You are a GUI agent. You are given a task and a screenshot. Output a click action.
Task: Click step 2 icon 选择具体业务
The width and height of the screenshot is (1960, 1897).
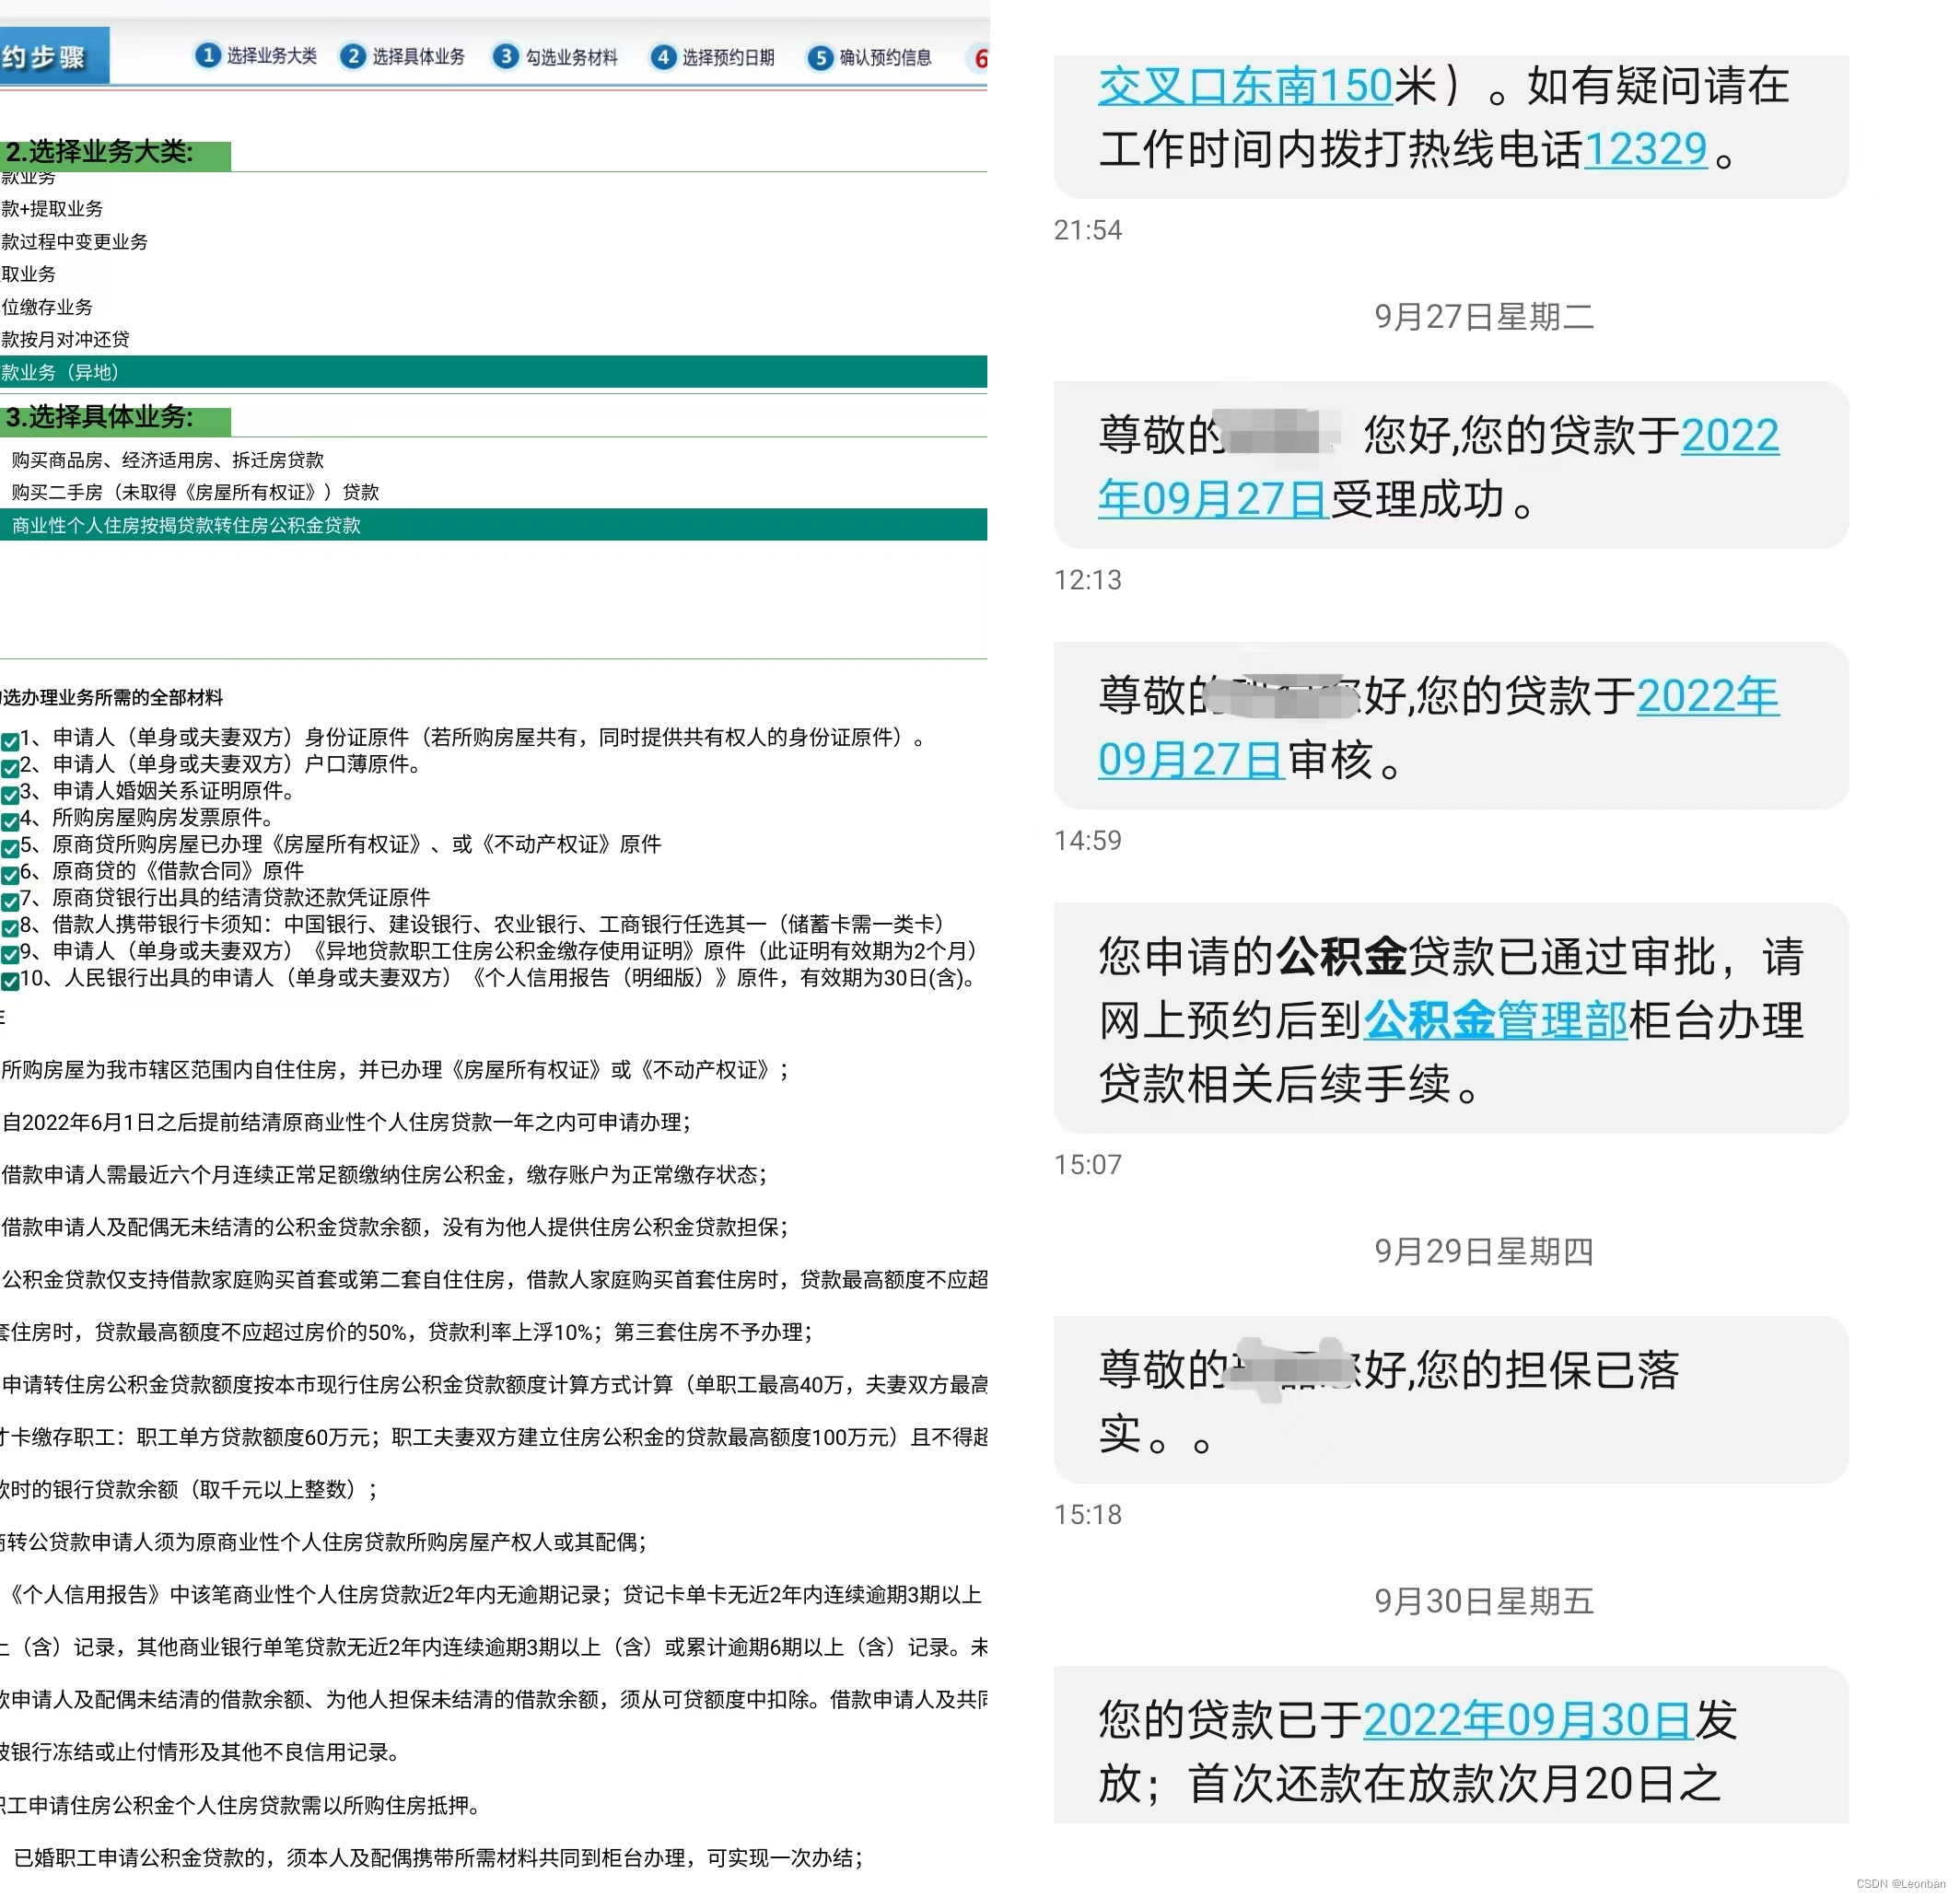point(354,57)
